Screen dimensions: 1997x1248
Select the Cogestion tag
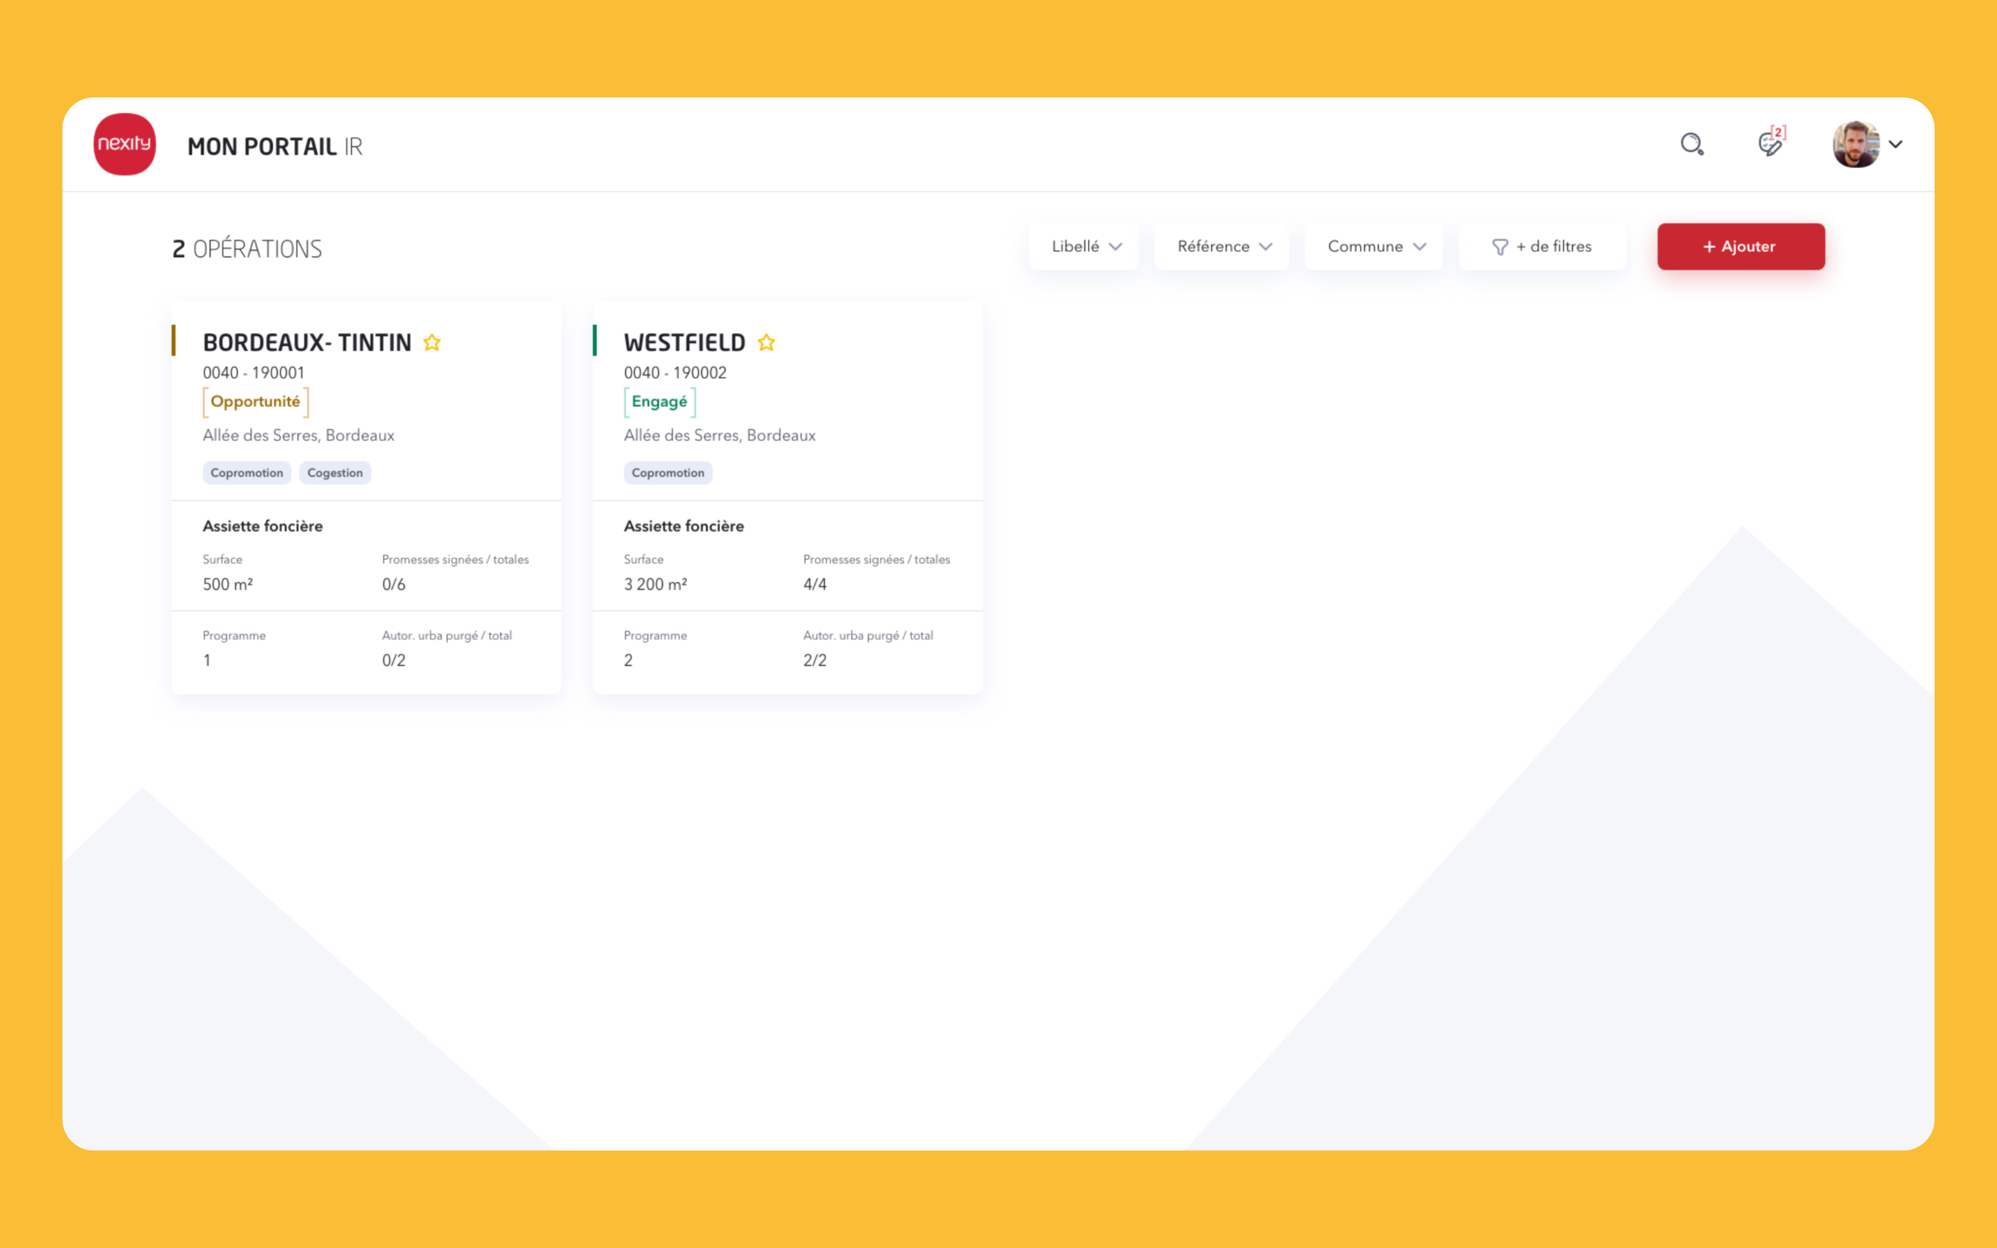click(x=335, y=473)
